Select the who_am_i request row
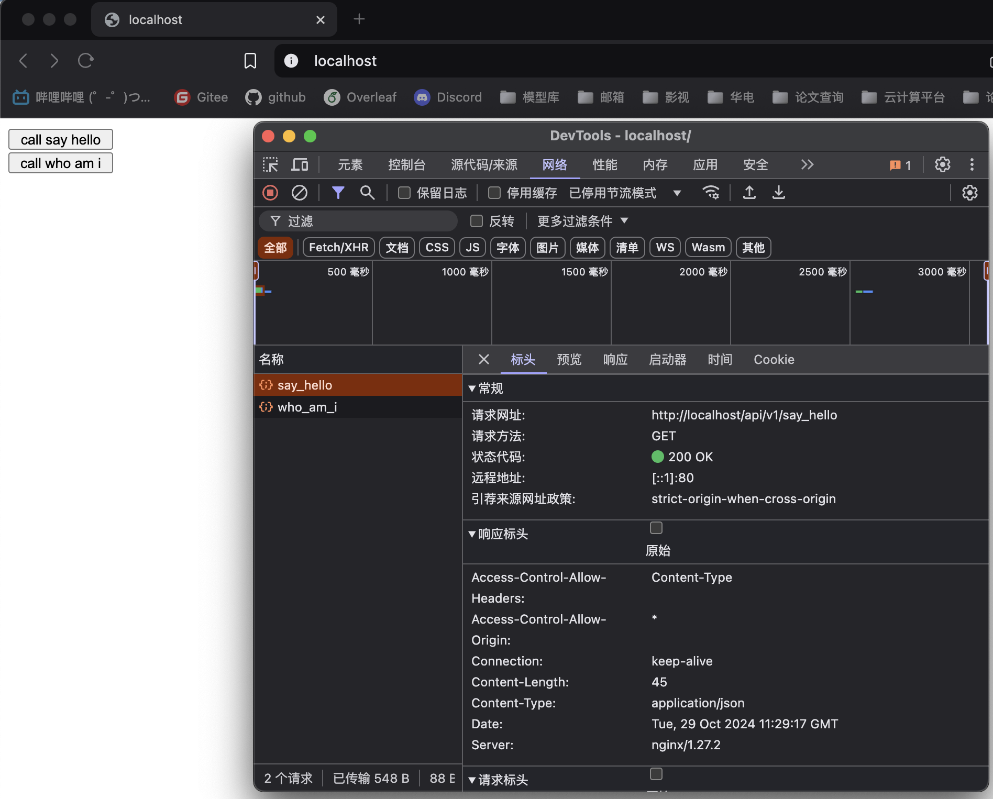 tap(307, 407)
